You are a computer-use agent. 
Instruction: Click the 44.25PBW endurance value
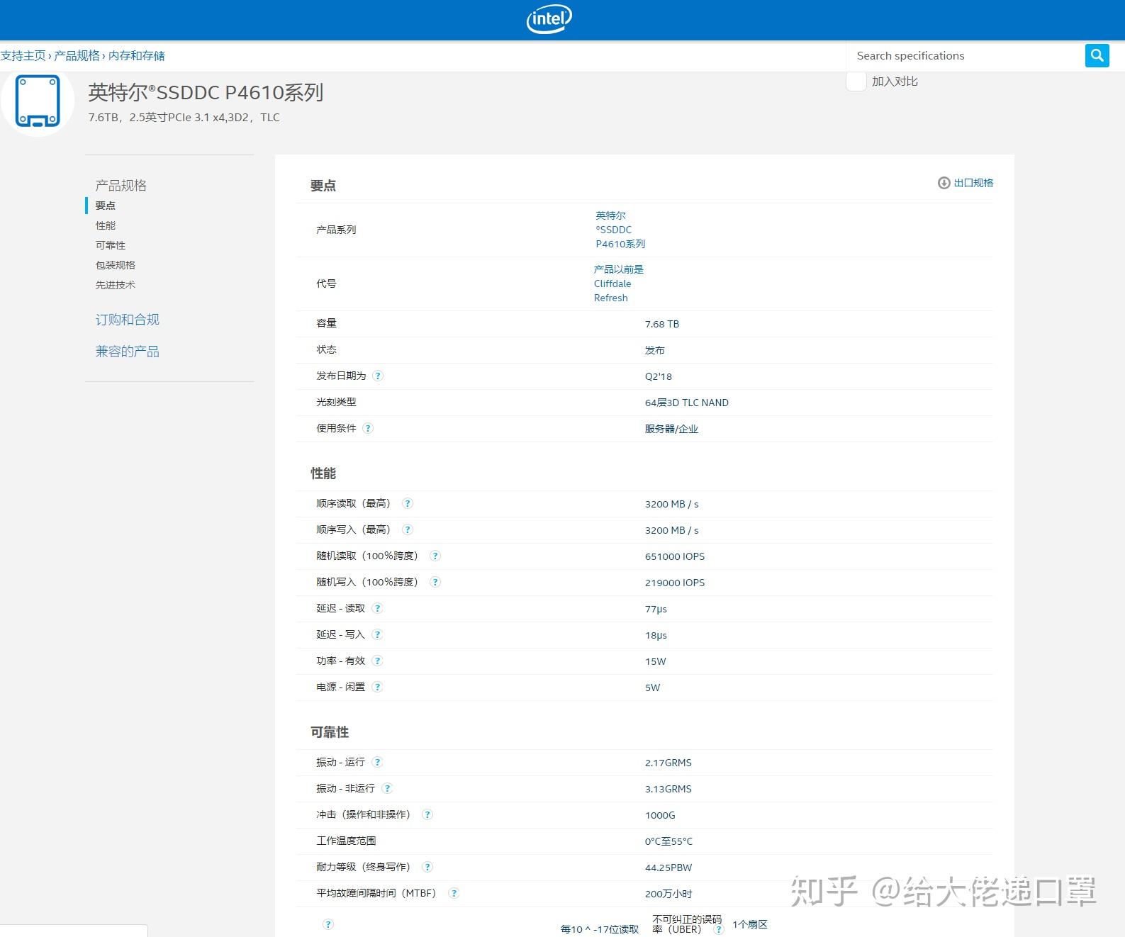pos(668,868)
